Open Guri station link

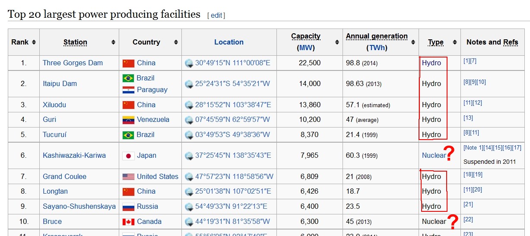click(49, 119)
